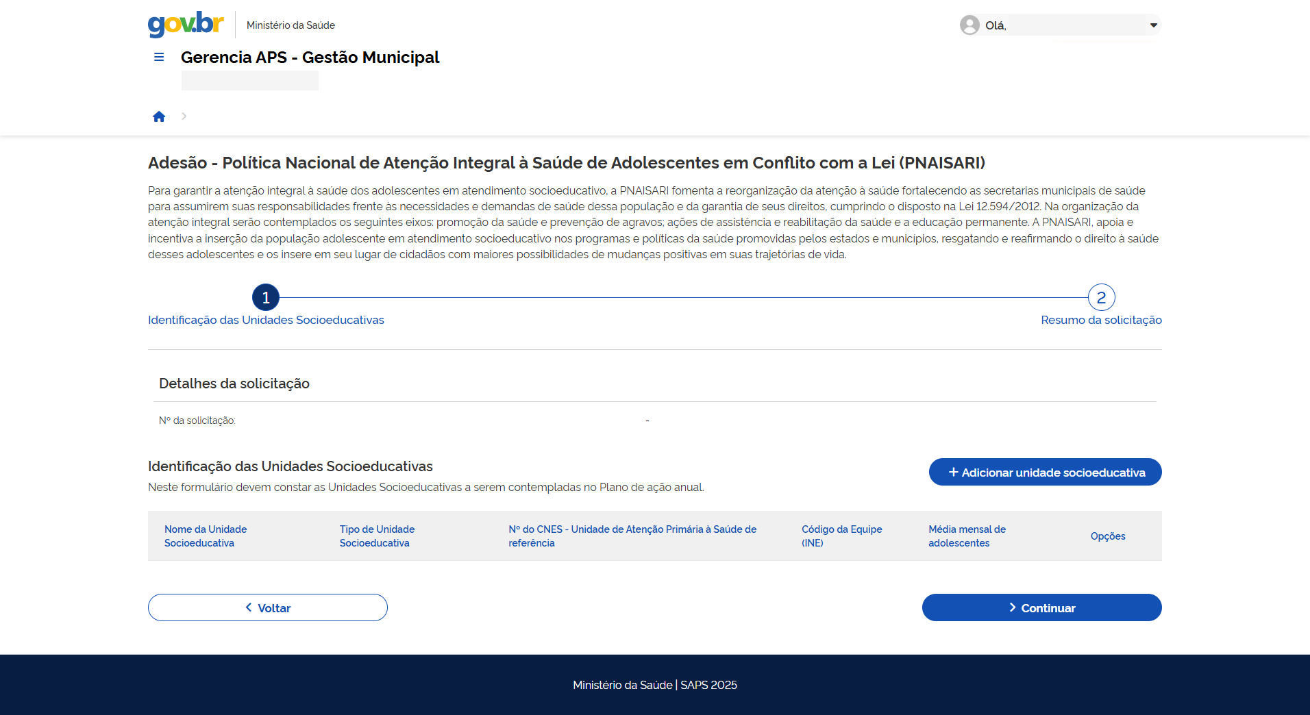
Task: Click the home breadcrumb icon
Action: click(159, 116)
